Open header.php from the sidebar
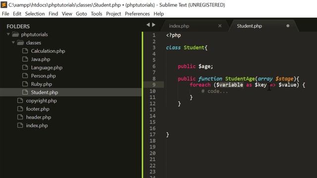 39,117
